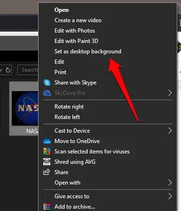The image size is (181, 211).
Task: Select Edit with Photos
Action: tap(75, 31)
